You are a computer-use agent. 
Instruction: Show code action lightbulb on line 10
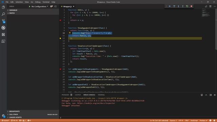tap(70, 33)
